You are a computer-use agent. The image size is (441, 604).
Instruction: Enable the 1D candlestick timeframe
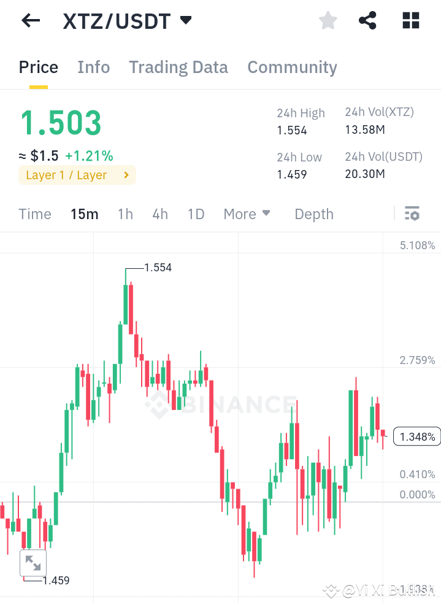point(196,214)
